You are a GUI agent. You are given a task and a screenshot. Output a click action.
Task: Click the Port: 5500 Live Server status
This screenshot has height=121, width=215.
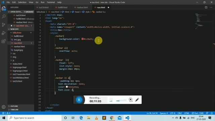[198, 113]
